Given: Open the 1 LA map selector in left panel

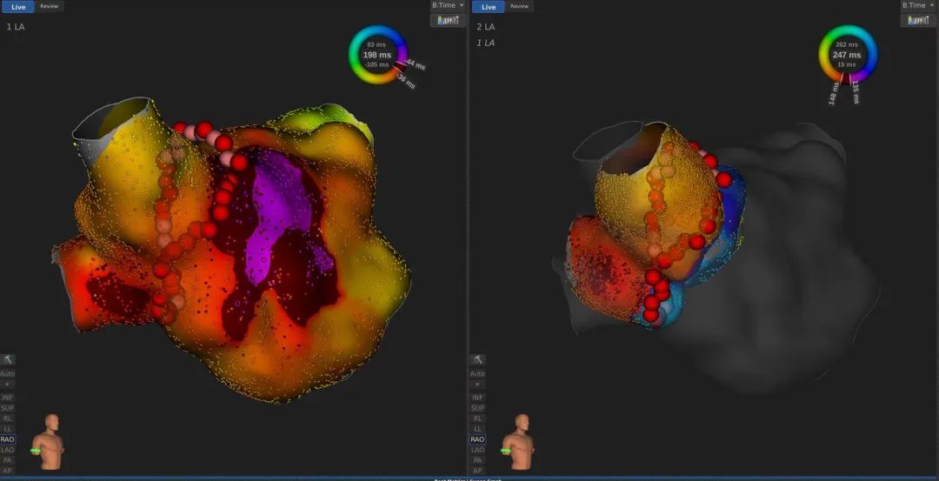Looking at the screenshot, I should tap(15, 27).
